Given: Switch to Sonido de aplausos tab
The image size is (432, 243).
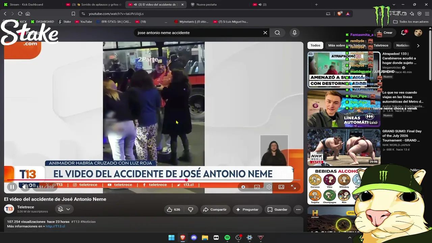Looking at the screenshot, I should point(94,4).
